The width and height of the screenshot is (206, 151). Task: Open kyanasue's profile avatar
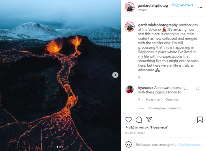click(129, 89)
